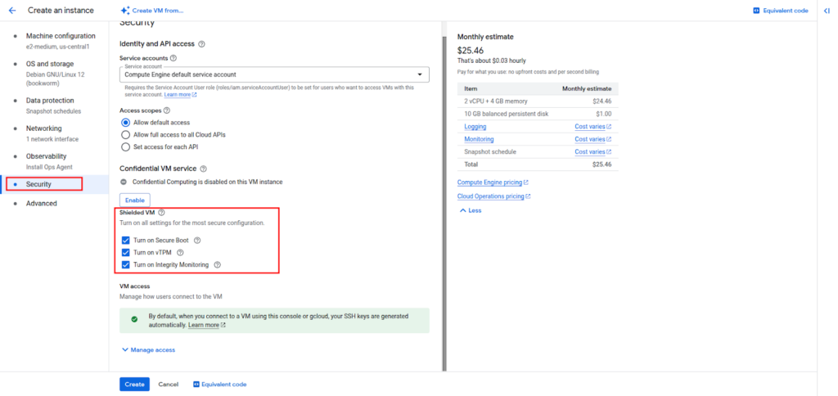Open help icon for Identity and API access

201,44
